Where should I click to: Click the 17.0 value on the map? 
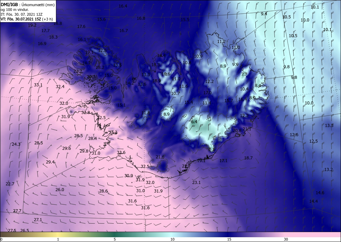coord(207,93)
